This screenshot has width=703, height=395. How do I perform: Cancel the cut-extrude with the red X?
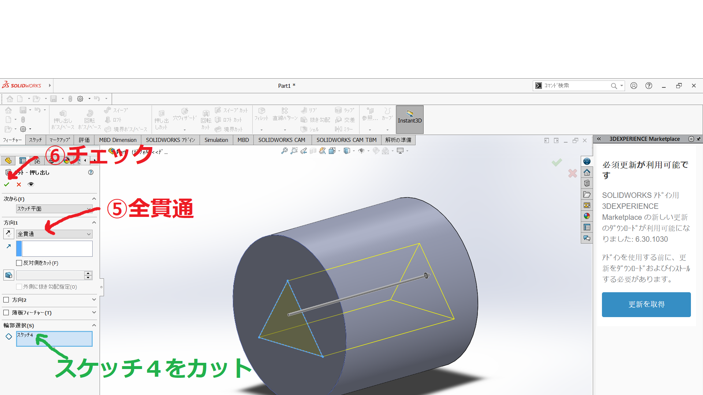(19, 184)
